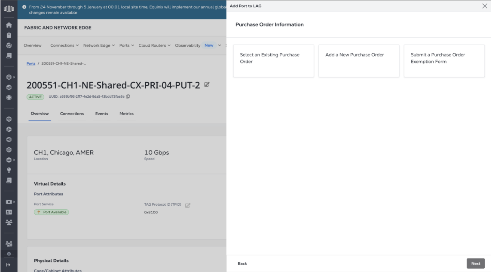Click the Back button in the panel

coord(242,264)
